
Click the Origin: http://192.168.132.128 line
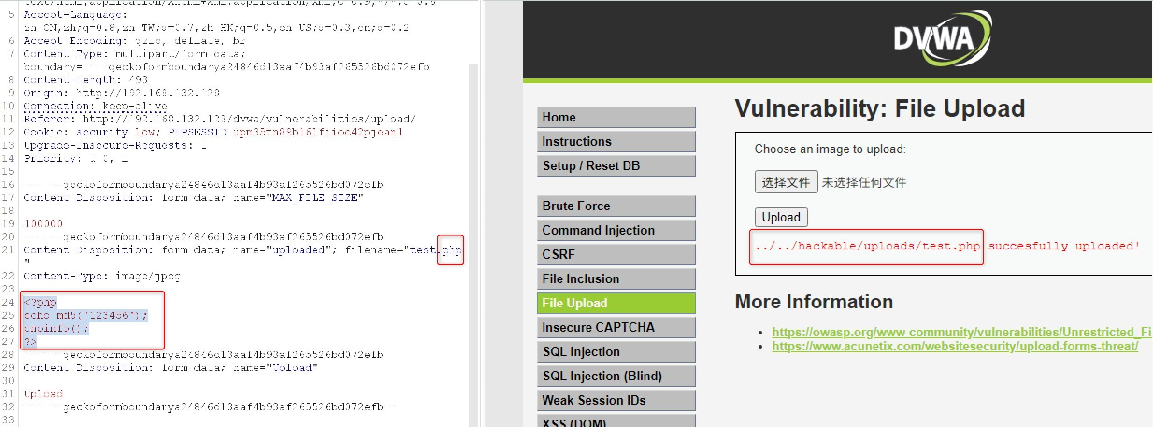[x=122, y=93]
